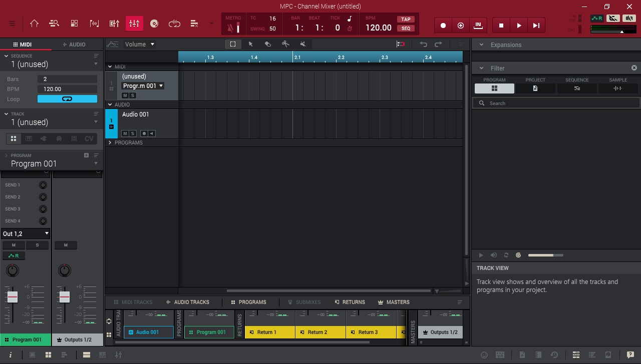This screenshot has height=364, width=641.
Task: Click the SEQ tempo button
Action: click(x=406, y=28)
